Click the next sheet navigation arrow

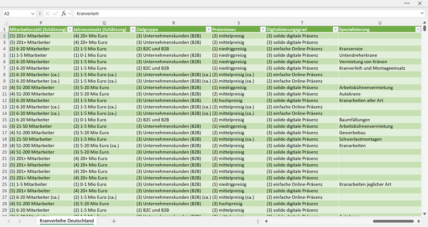pyautogui.click(x=20, y=221)
